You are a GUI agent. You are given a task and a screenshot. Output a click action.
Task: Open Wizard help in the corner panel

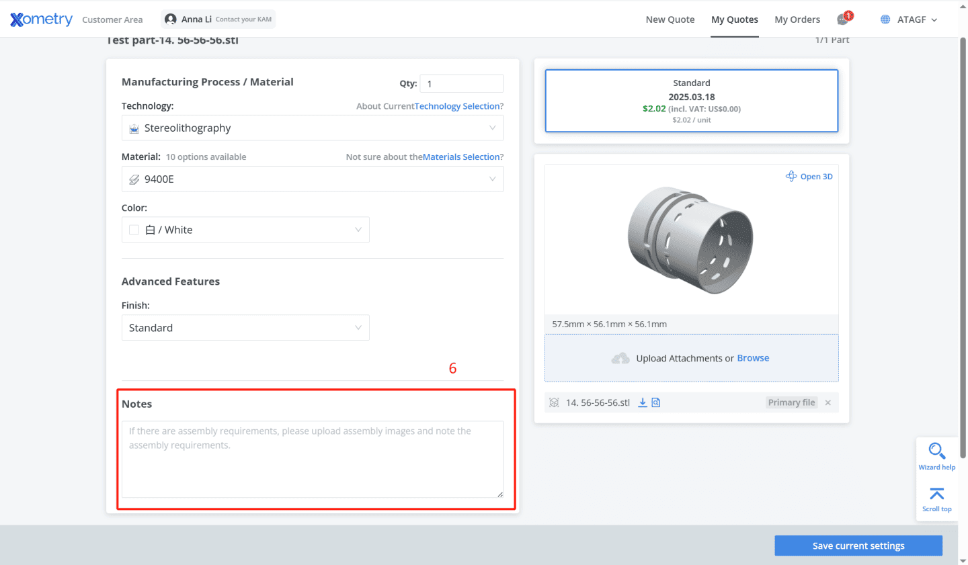coord(936,455)
